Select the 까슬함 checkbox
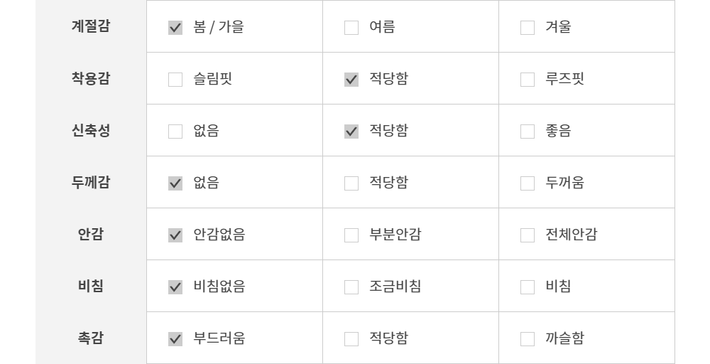The height and width of the screenshot is (364, 710). coord(528,339)
